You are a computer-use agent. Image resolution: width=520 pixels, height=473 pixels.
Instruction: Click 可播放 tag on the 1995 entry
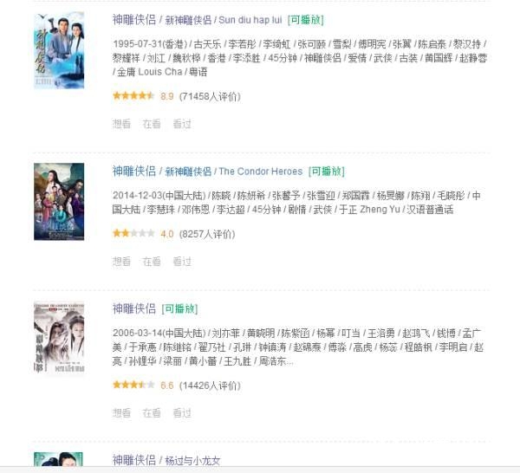[x=306, y=20]
